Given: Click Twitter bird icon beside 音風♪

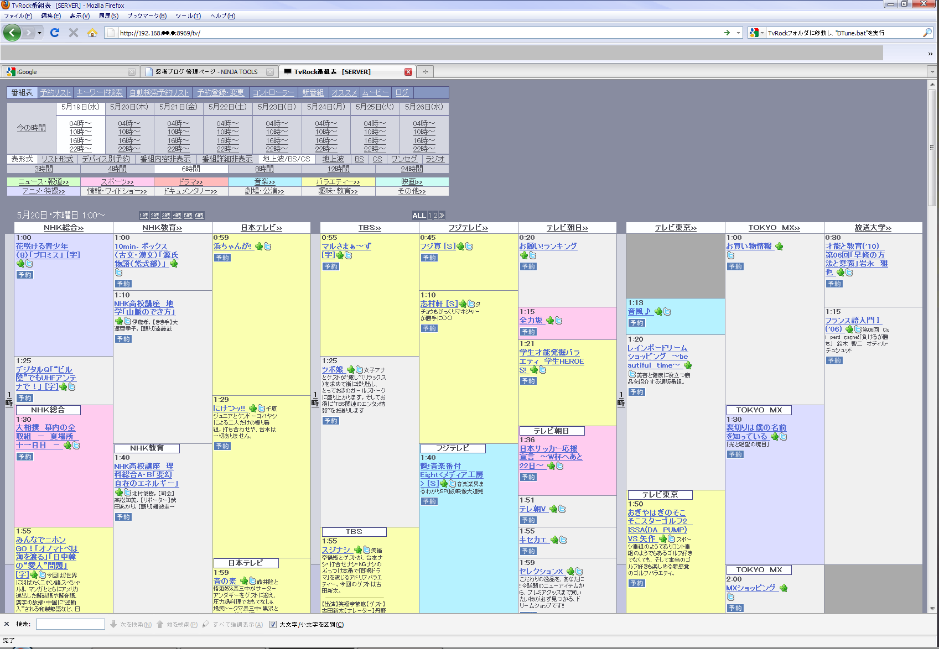Looking at the screenshot, I should (x=667, y=311).
